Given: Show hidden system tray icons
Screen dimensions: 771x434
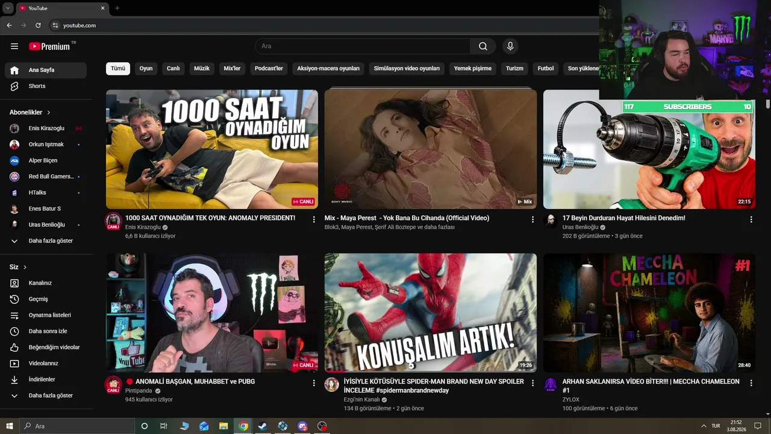Looking at the screenshot, I should click(x=703, y=426).
